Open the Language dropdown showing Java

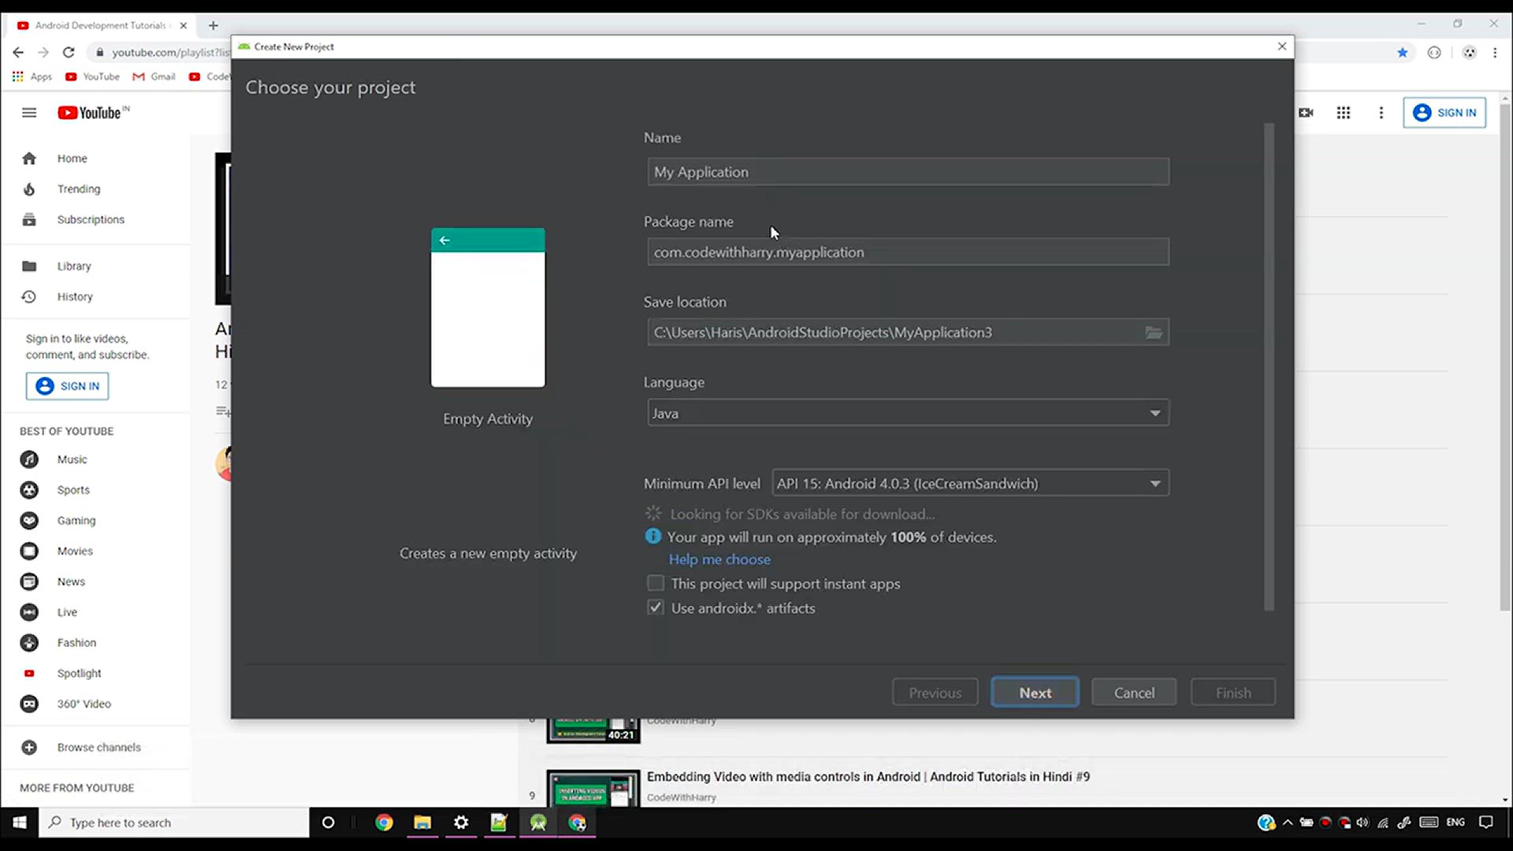(908, 413)
